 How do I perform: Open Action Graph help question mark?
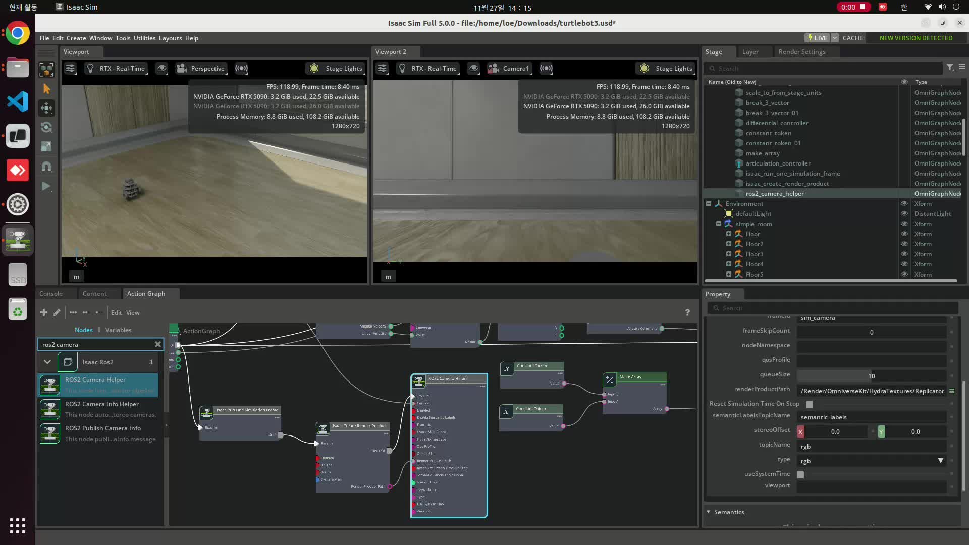(687, 312)
